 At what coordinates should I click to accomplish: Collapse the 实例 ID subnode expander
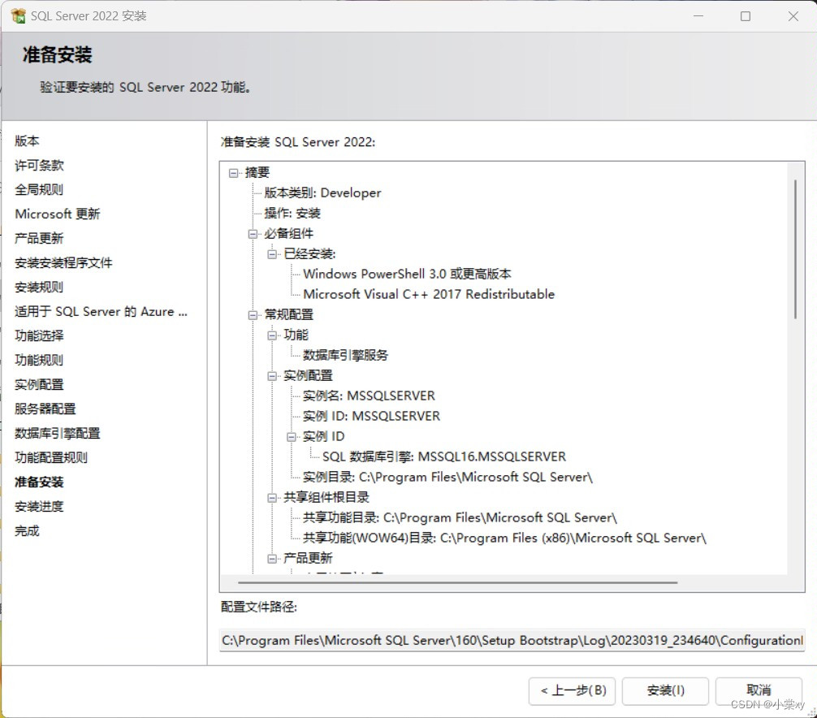point(292,437)
